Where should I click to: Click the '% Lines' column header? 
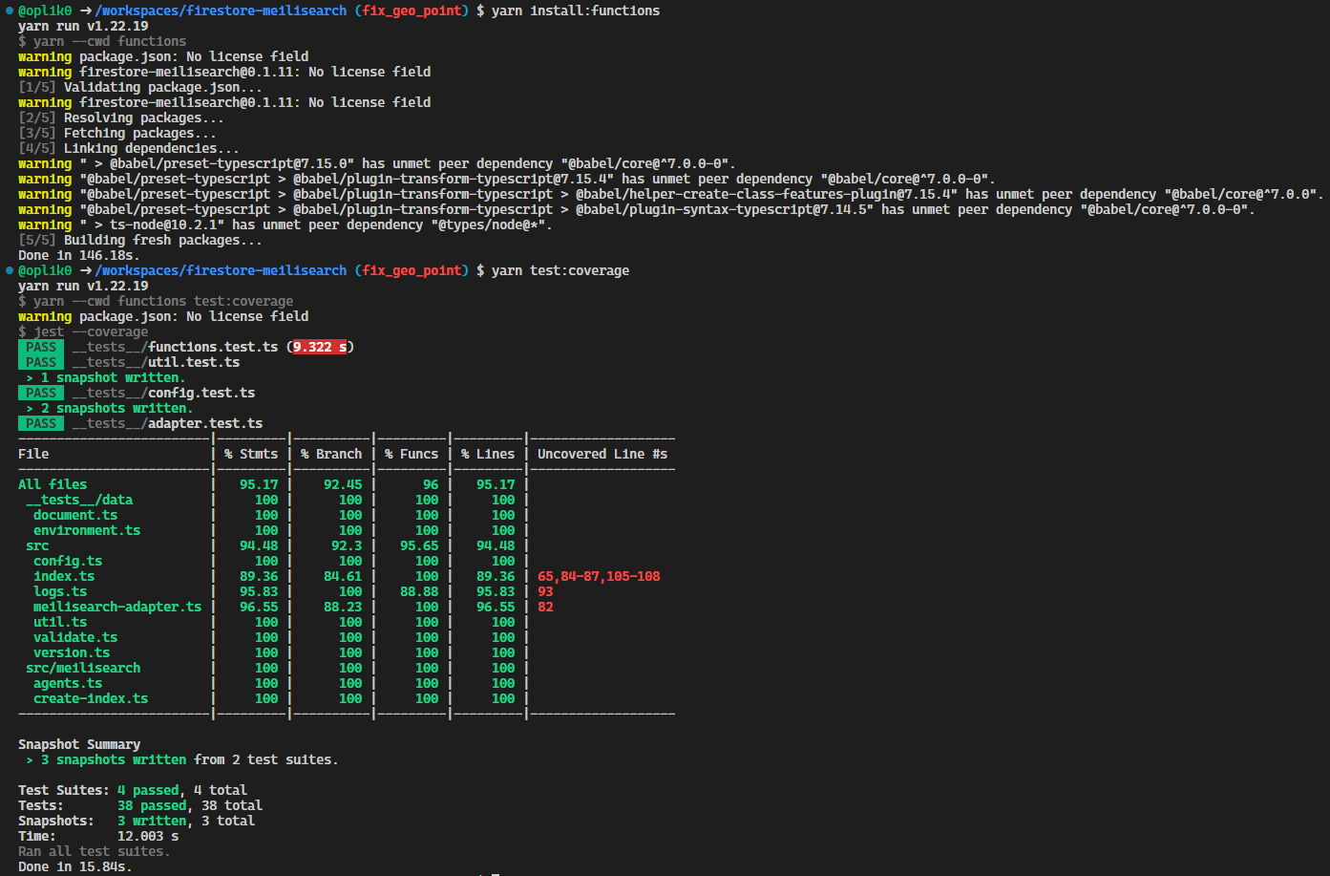point(488,454)
